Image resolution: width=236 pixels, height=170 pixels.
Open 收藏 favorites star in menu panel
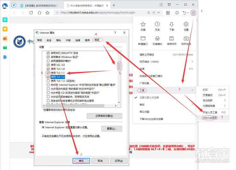[x=143, y=24]
